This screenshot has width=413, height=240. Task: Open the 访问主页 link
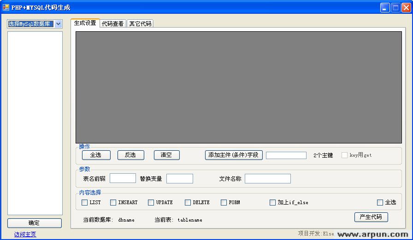(25, 234)
